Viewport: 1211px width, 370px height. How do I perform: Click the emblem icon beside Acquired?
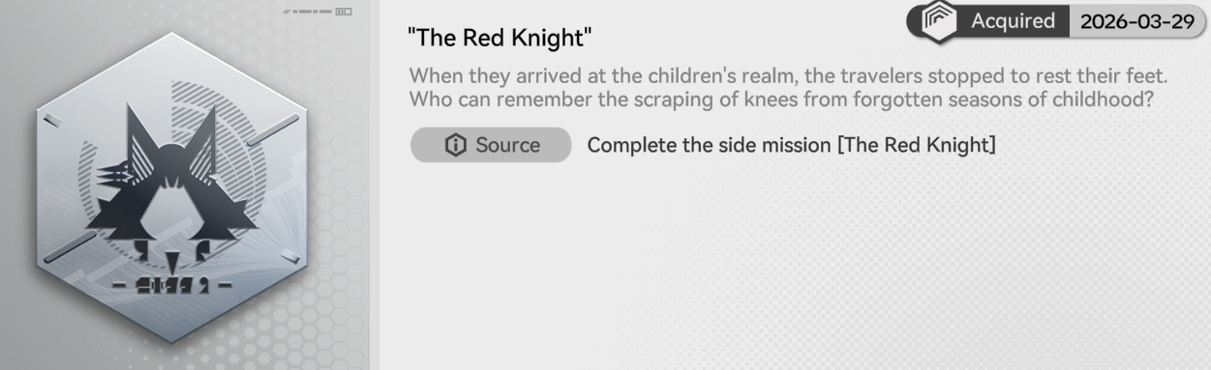click(x=939, y=21)
